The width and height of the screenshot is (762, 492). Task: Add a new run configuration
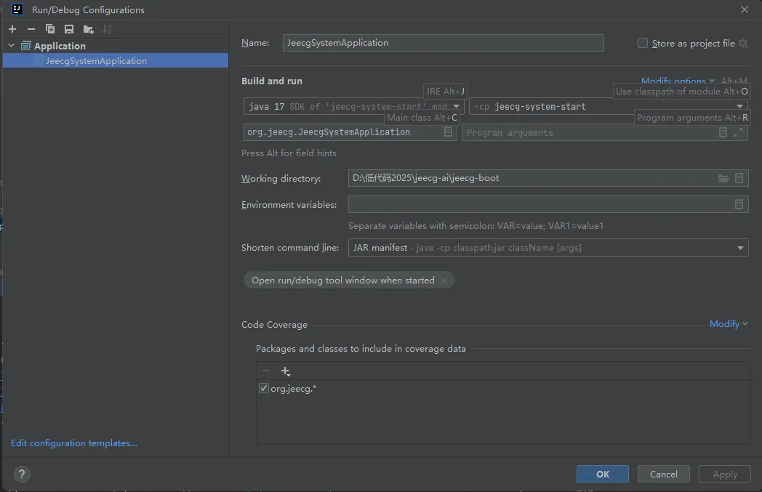(x=12, y=29)
